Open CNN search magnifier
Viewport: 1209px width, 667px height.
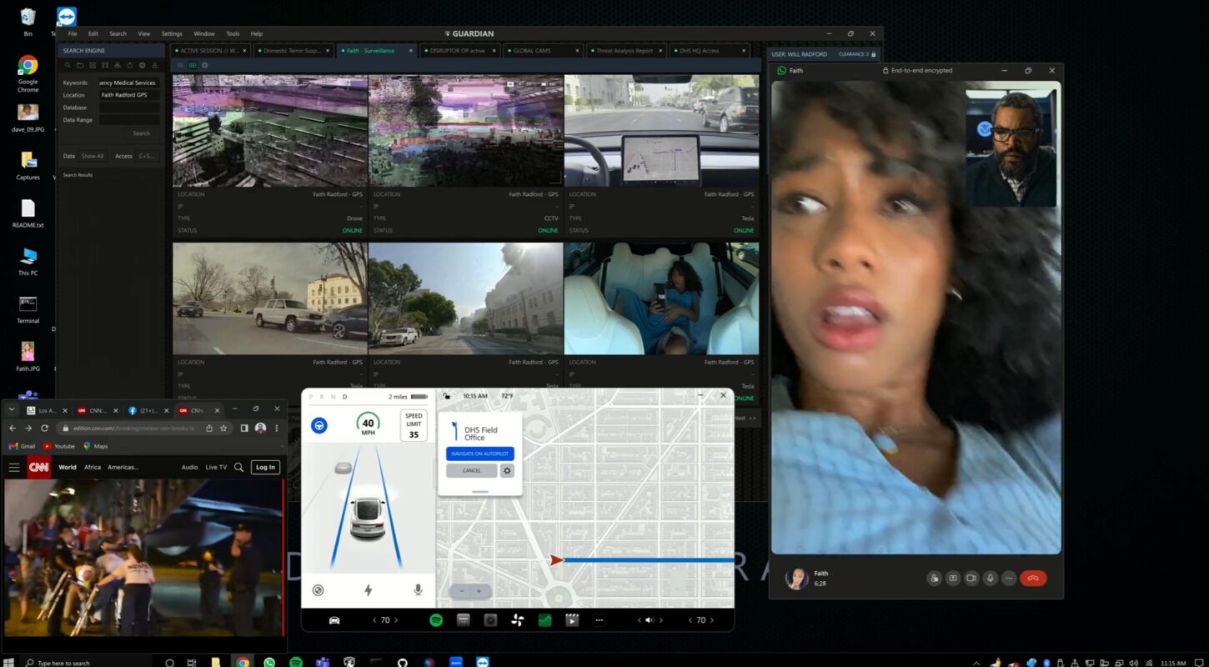tap(239, 468)
